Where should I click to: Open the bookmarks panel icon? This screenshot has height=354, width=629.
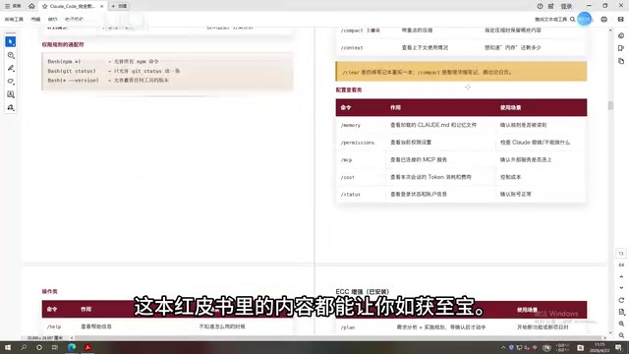[x=621, y=48]
